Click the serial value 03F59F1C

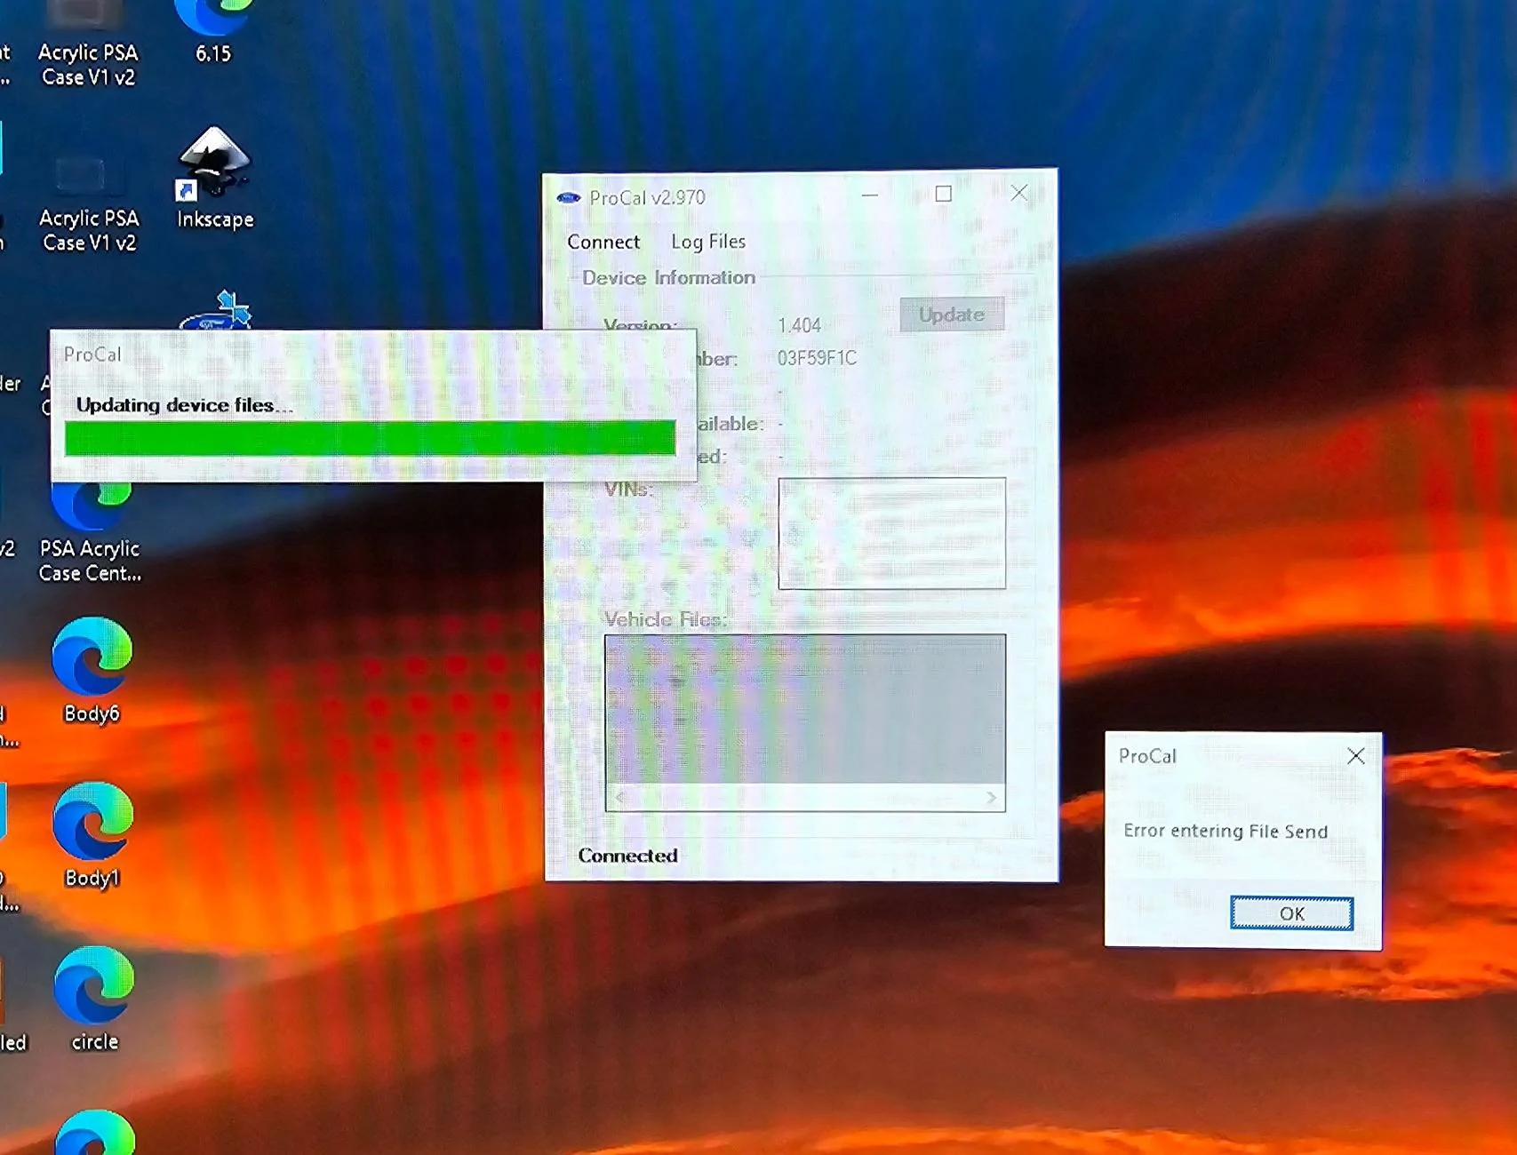pyautogui.click(x=817, y=358)
